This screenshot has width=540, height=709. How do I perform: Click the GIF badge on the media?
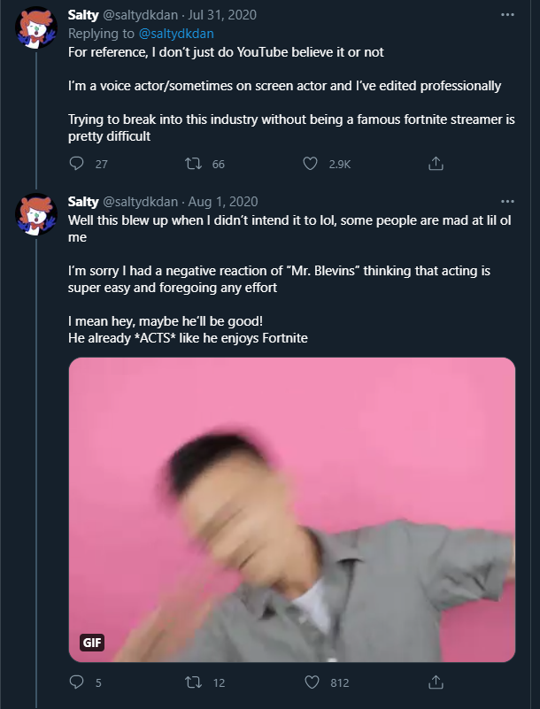pos(92,642)
